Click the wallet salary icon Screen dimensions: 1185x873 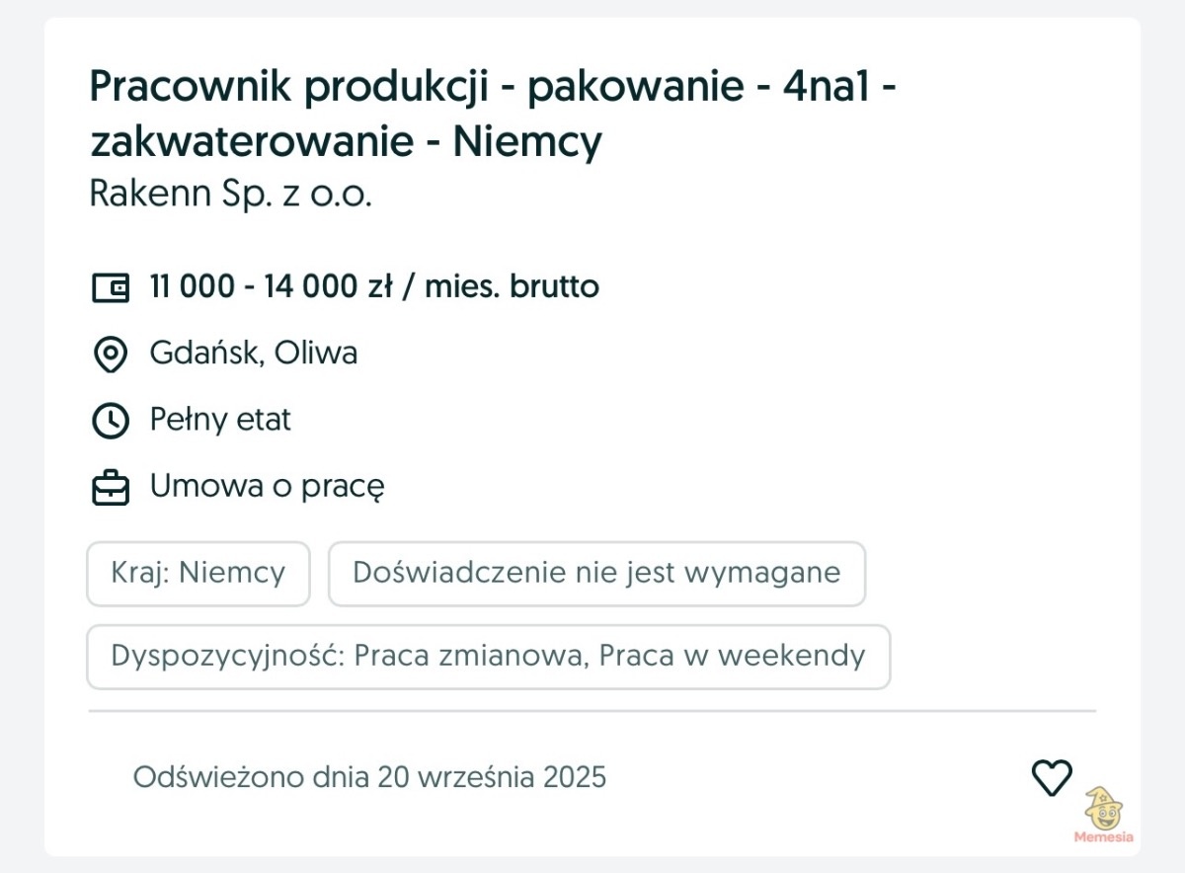pyautogui.click(x=110, y=287)
